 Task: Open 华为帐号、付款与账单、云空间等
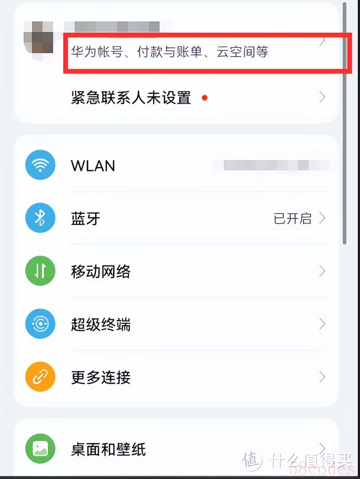coord(170,52)
